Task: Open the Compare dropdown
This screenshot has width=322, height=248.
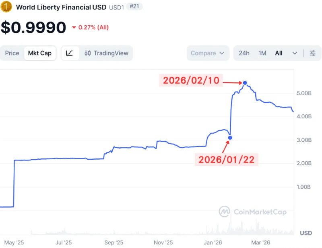Action: 208,53
